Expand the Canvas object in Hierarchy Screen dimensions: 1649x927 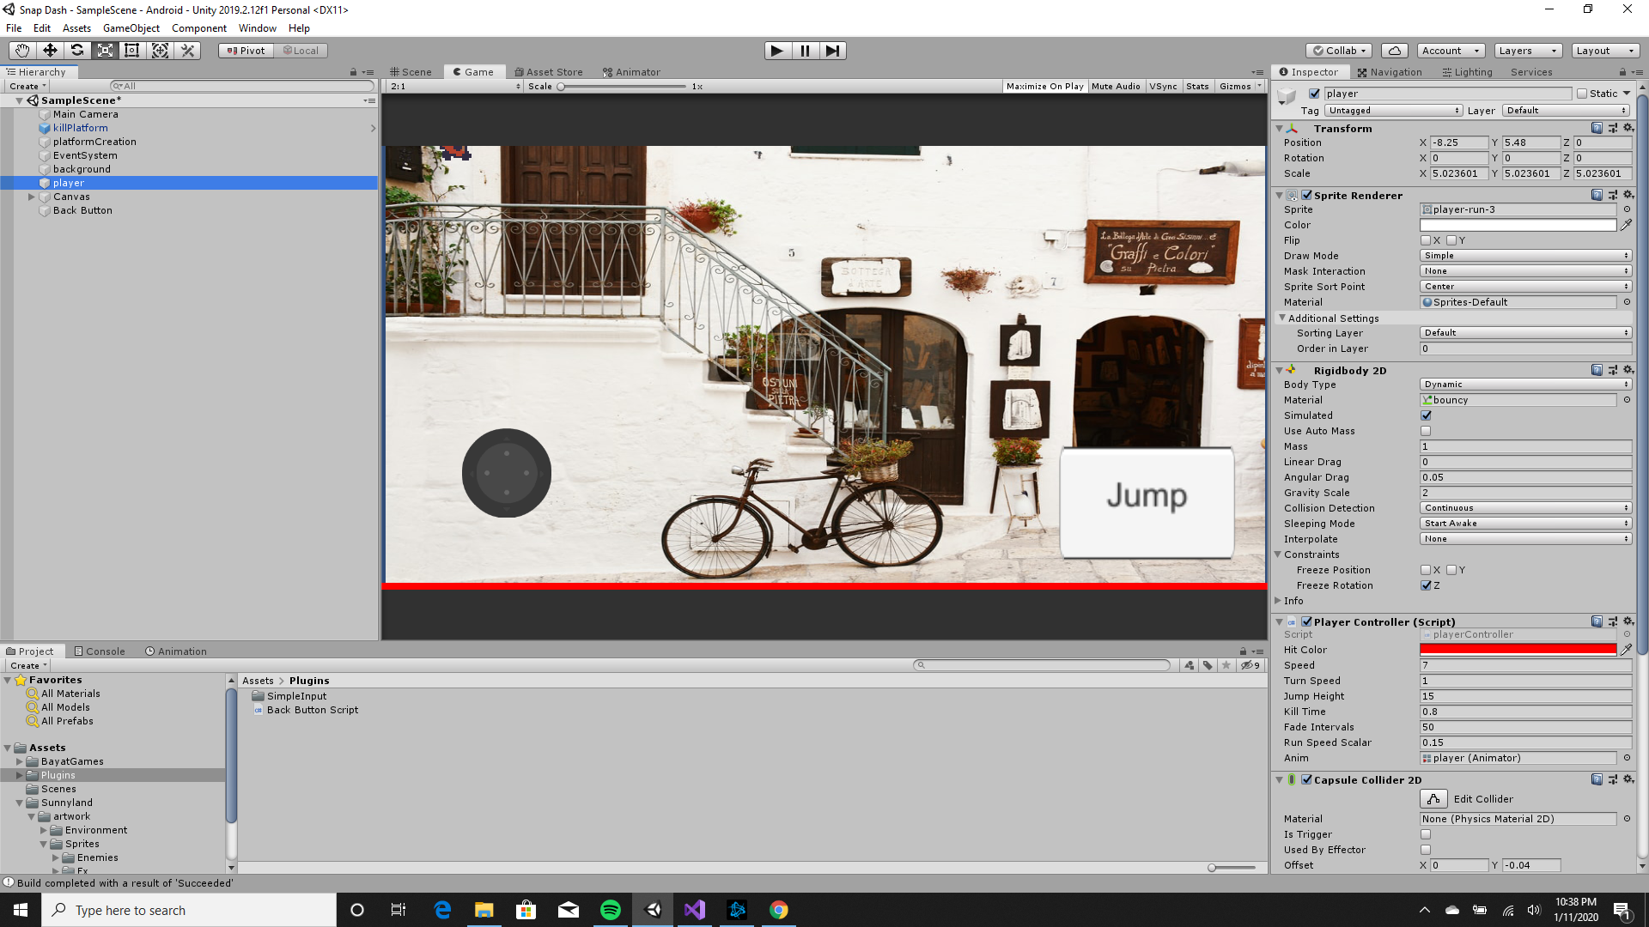32,197
